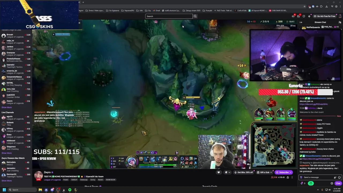
Task: Open DesperateNasus channel in sidebar
Action: pyautogui.click(x=16, y=78)
